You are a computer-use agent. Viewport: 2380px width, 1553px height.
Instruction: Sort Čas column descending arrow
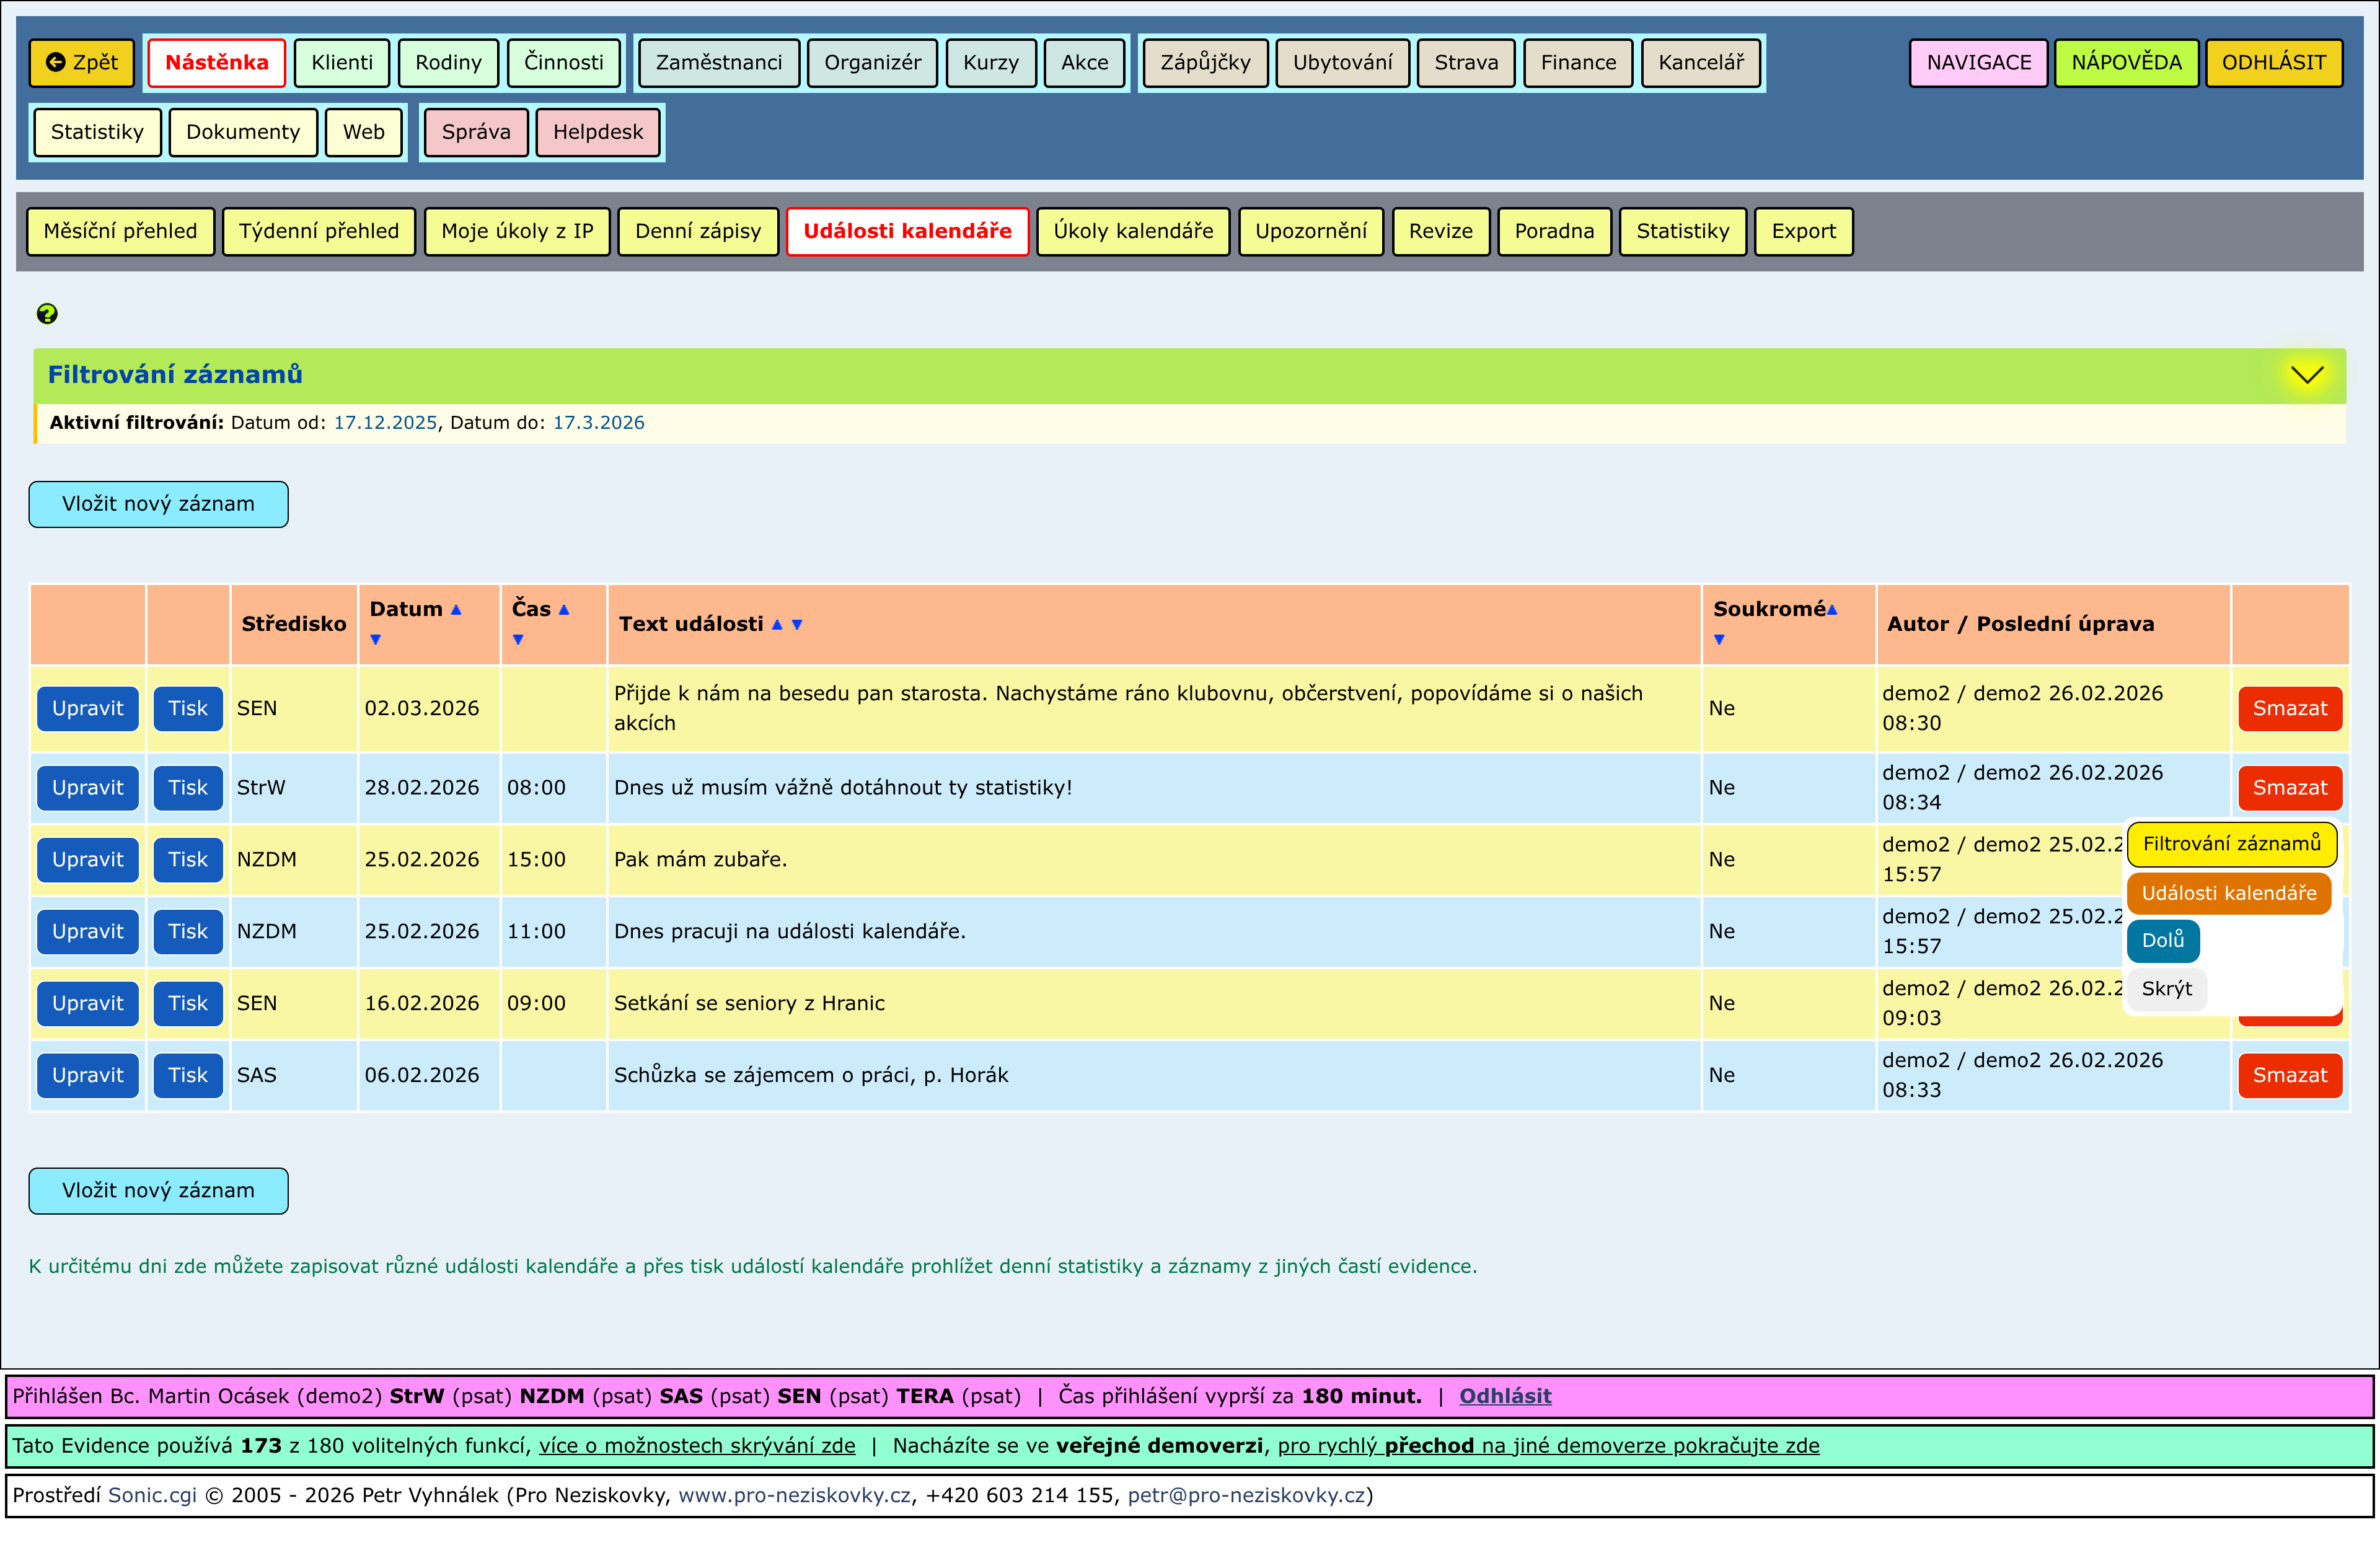518,640
